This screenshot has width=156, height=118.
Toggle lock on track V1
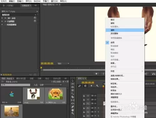click(84, 104)
